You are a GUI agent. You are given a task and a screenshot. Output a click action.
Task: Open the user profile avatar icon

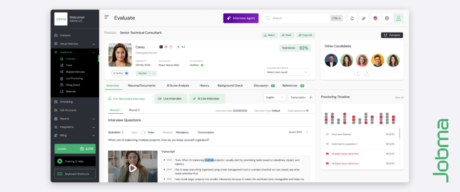[x=398, y=18]
